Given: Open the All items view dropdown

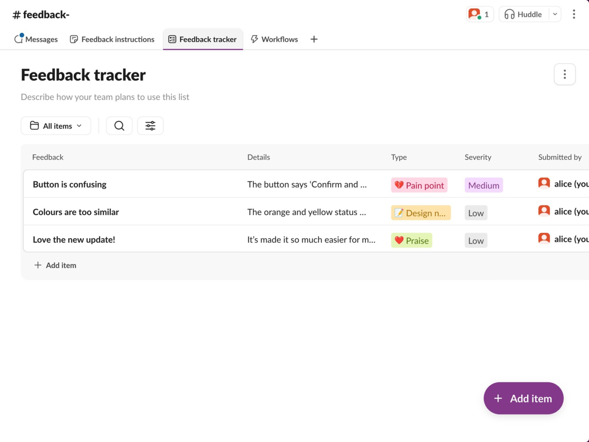Looking at the screenshot, I should 56,126.
